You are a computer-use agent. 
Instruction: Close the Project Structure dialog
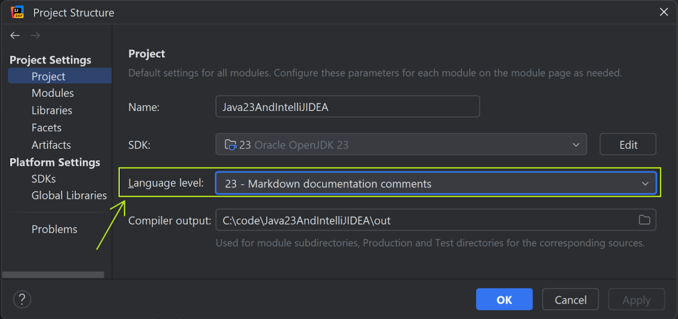click(x=664, y=12)
